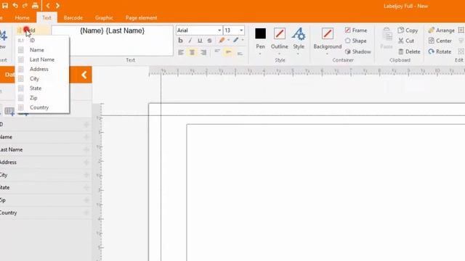Choose Last Name from the field menu
Screen dimensions: 465x261
tap(42, 59)
